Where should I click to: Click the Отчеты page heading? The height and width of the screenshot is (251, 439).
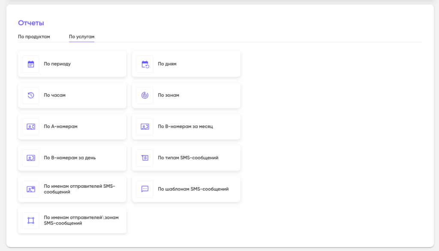pos(31,23)
